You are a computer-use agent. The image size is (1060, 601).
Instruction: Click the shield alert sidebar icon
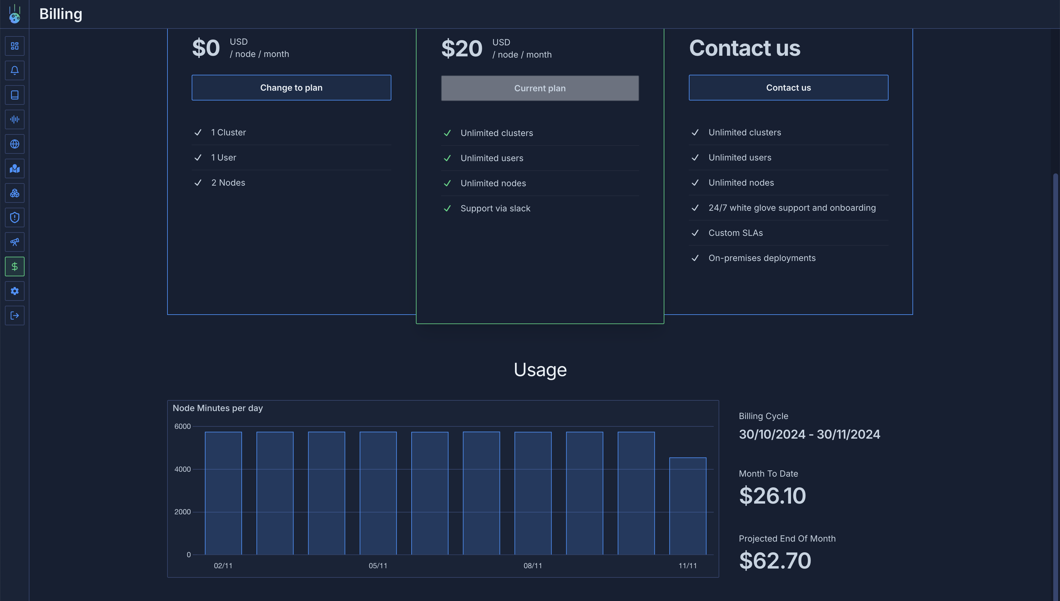coord(14,217)
